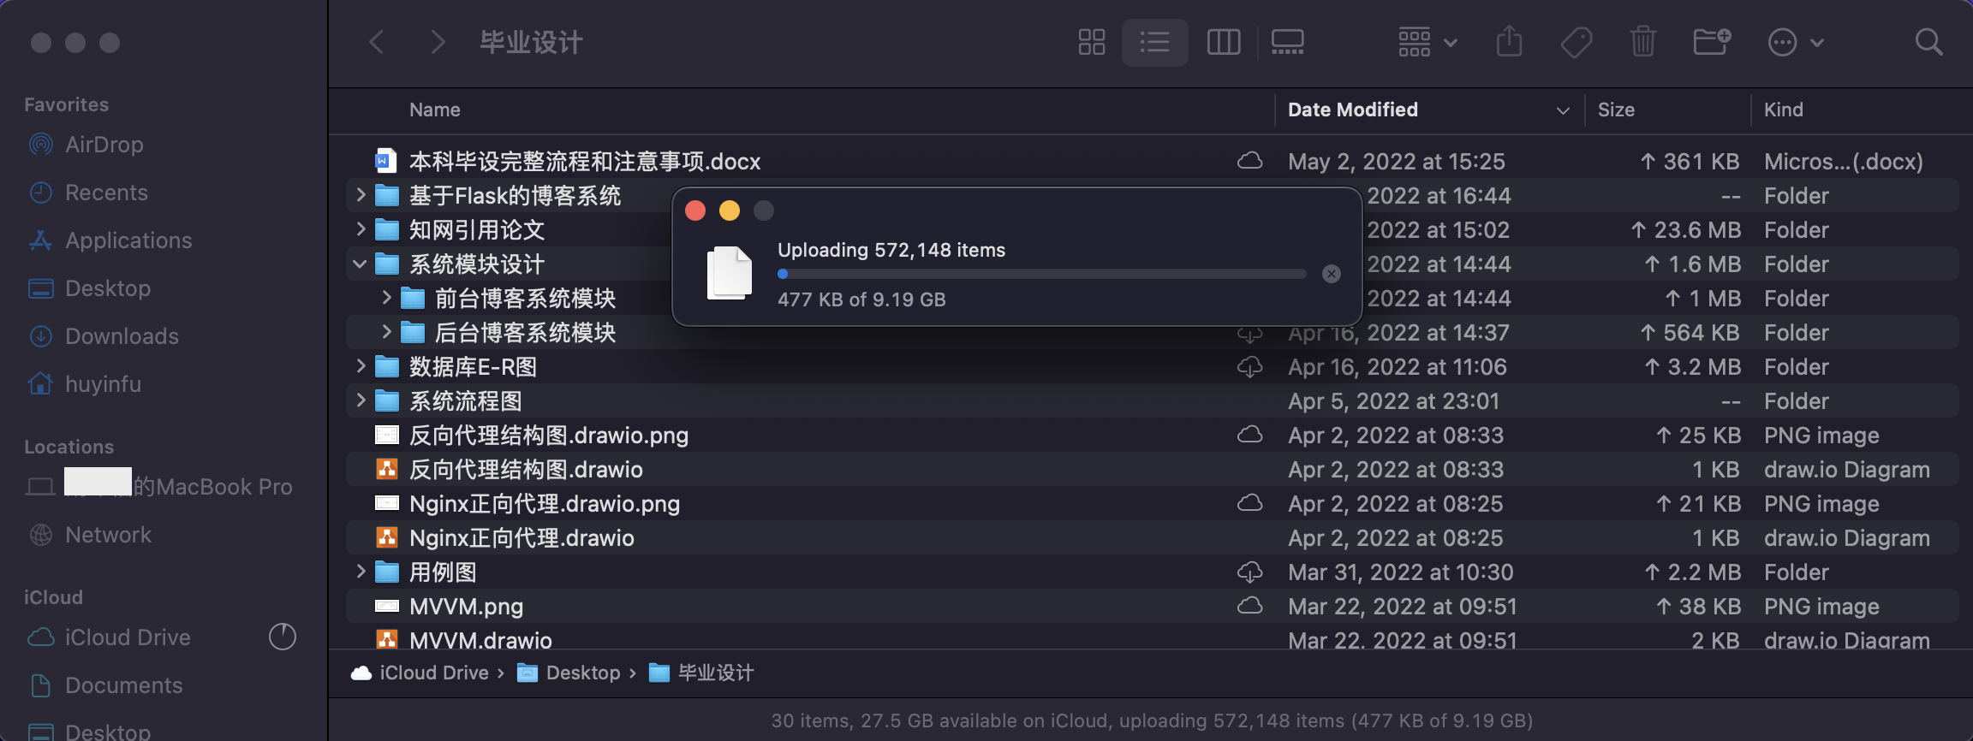Cancel the upload with the x button
1973x741 pixels.
(1331, 274)
